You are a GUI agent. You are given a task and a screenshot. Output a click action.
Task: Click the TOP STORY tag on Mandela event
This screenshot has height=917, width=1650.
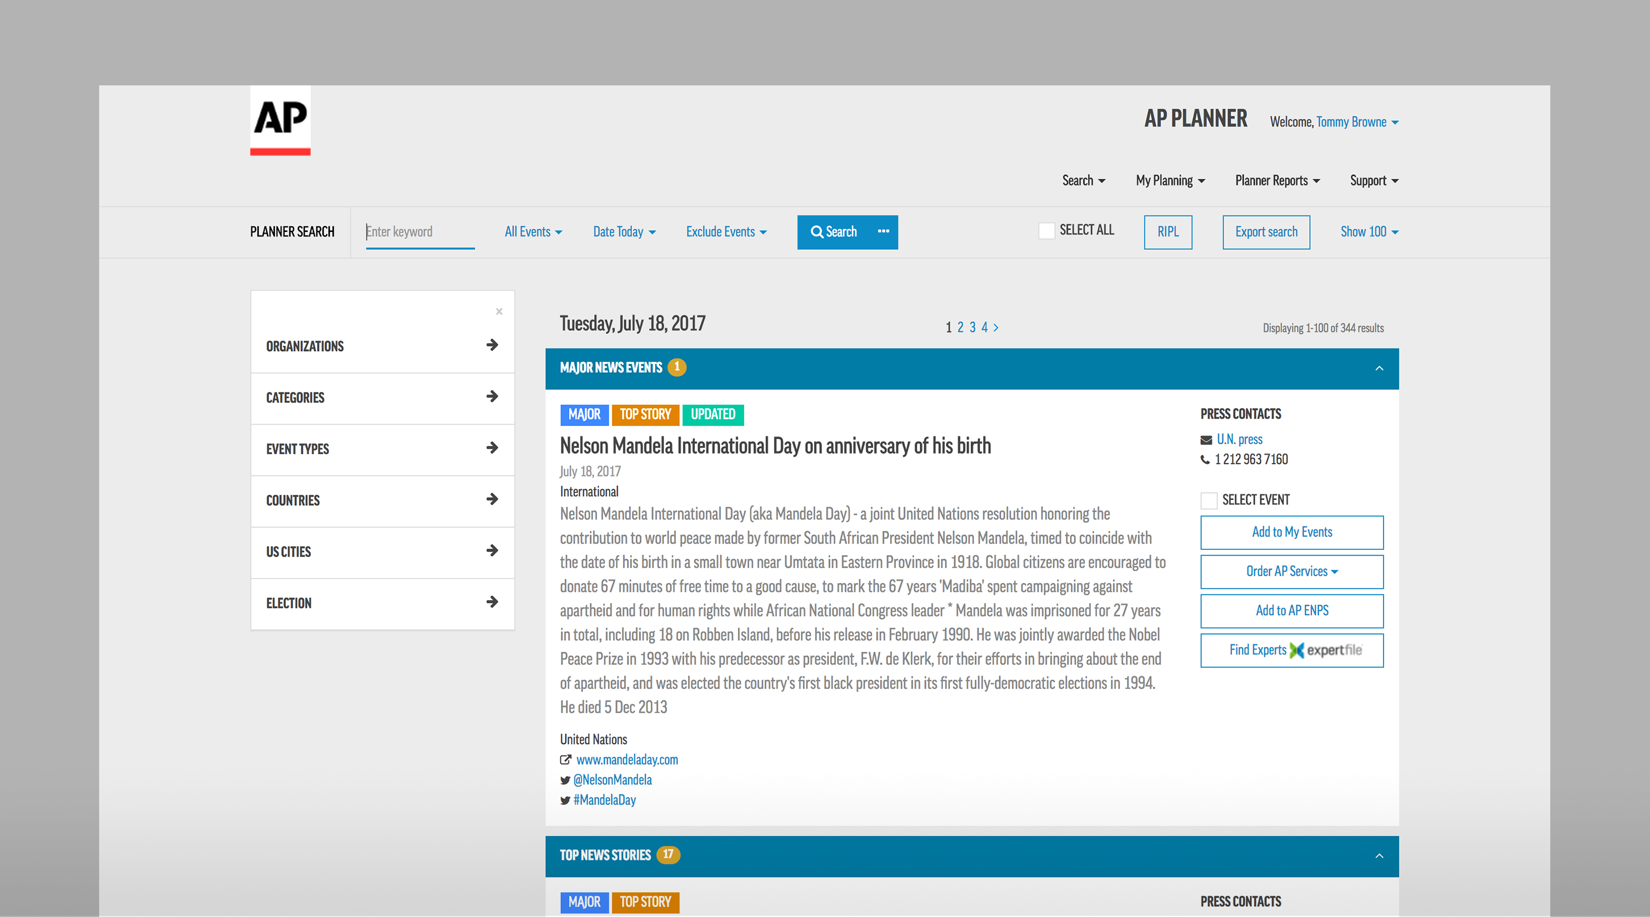(x=645, y=415)
